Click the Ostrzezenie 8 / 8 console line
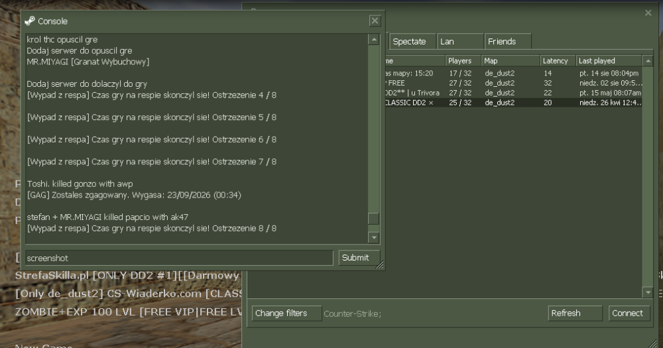 151,228
